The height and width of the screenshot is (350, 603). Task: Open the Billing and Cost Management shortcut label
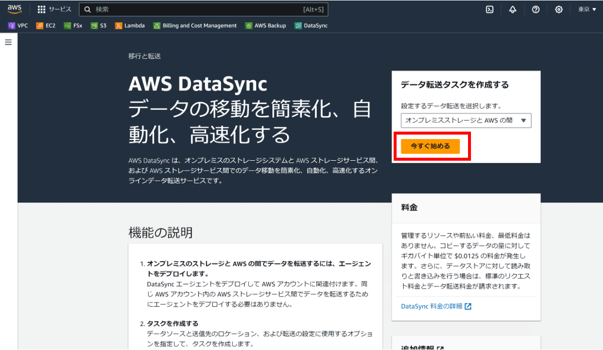point(200,26)
